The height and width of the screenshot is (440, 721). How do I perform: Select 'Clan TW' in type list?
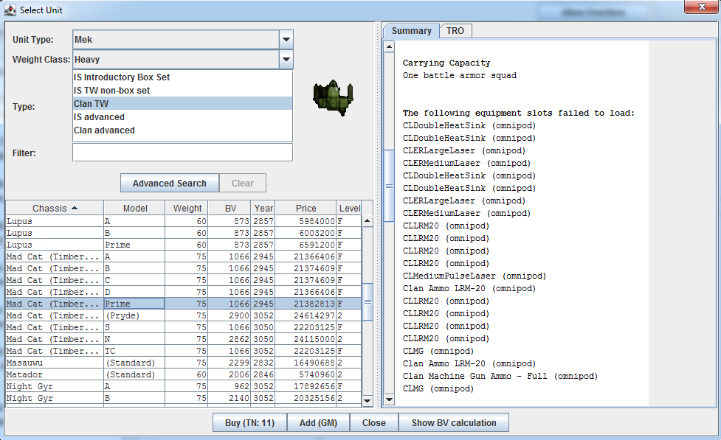[182, 104]
